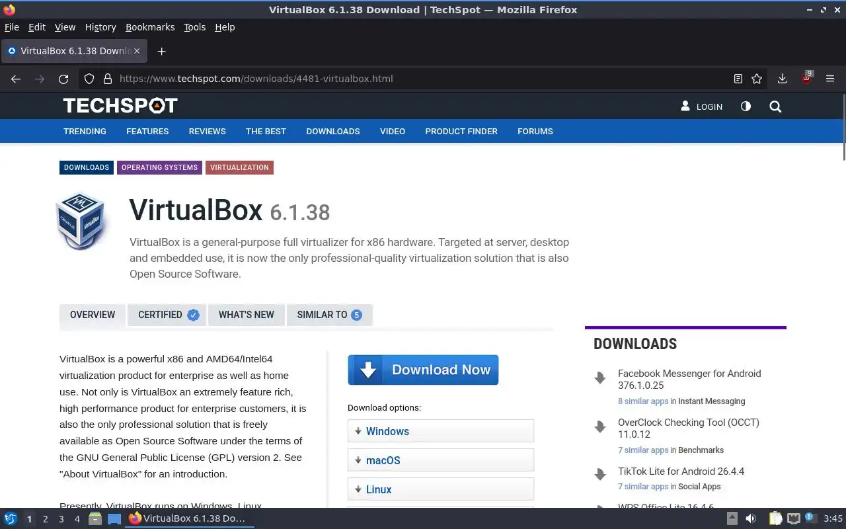This screenshot has width=846, height=529.
Task: Click the VirtualBox cube logo image
Action: click(x=81, y=221)
